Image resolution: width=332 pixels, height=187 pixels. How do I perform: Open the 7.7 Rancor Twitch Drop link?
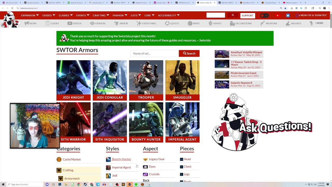(x=239, y=64)
